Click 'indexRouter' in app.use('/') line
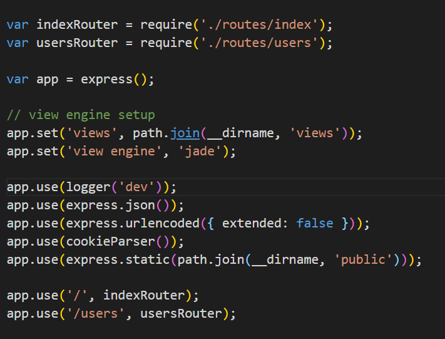 pos(144,296)
